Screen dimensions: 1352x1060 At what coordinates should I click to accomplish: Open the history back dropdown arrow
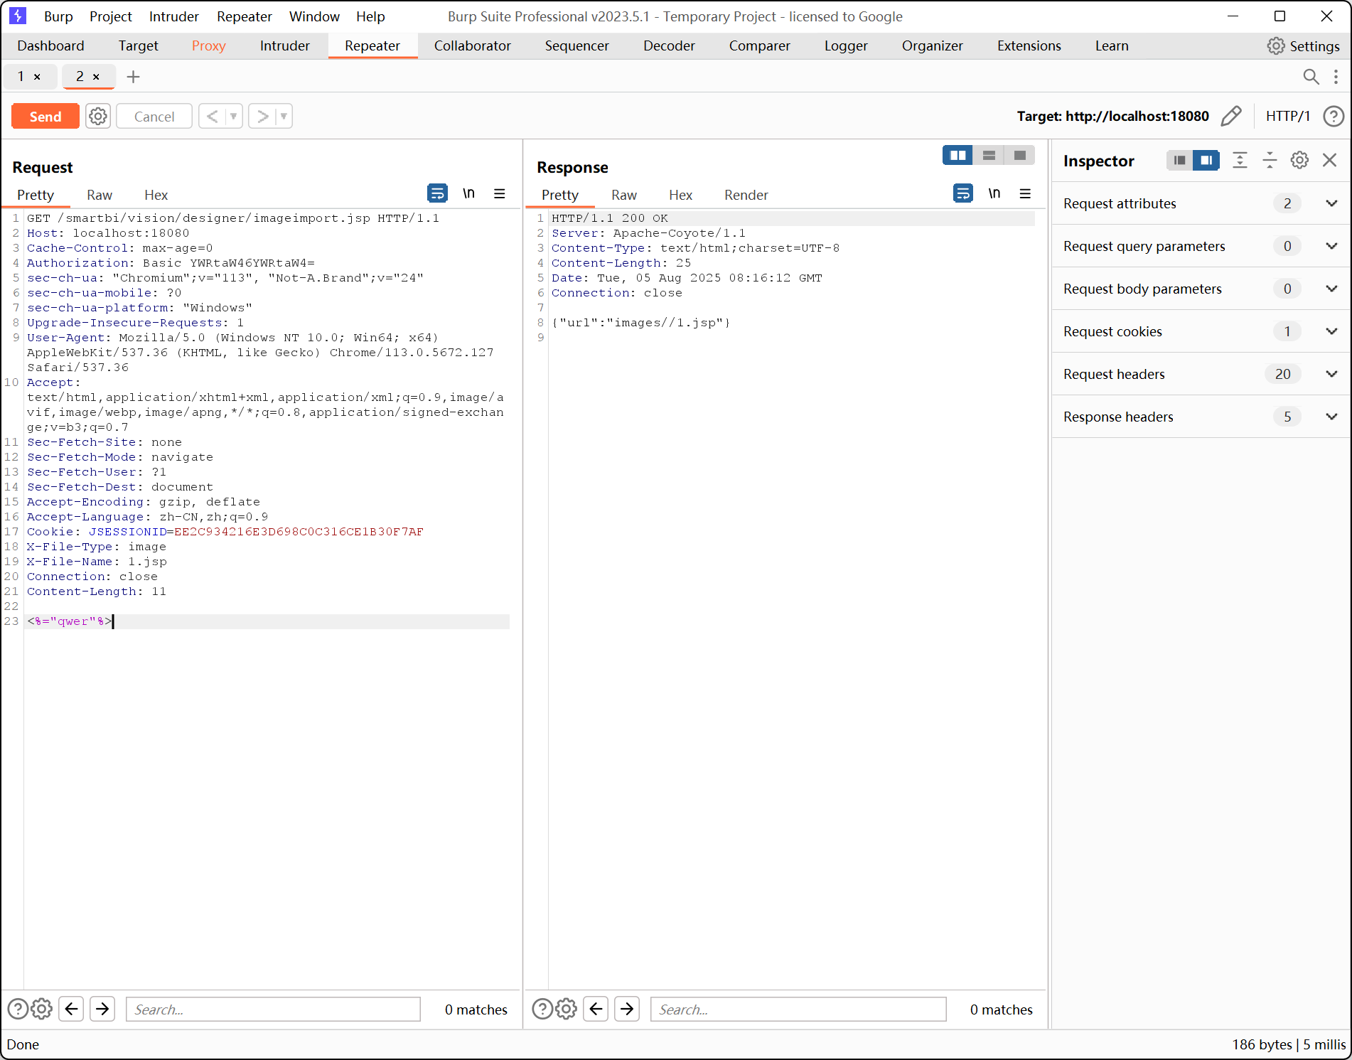233,116
